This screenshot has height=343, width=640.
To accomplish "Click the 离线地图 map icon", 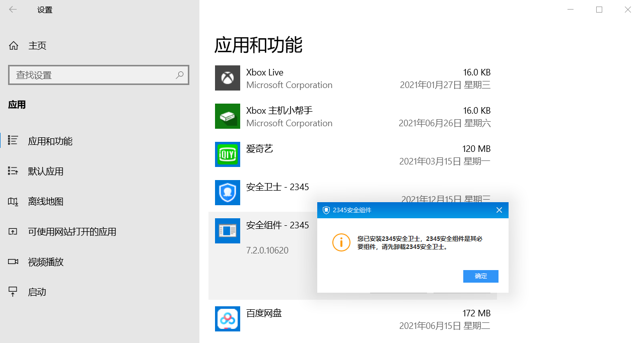I will click(14, 201).
